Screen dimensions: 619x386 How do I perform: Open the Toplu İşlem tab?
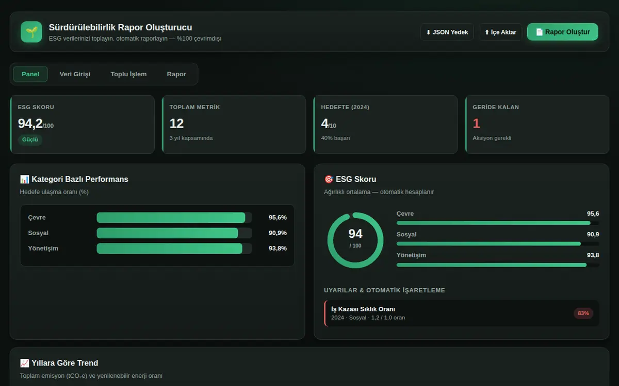pyautogui.click(x=128, y=74)
